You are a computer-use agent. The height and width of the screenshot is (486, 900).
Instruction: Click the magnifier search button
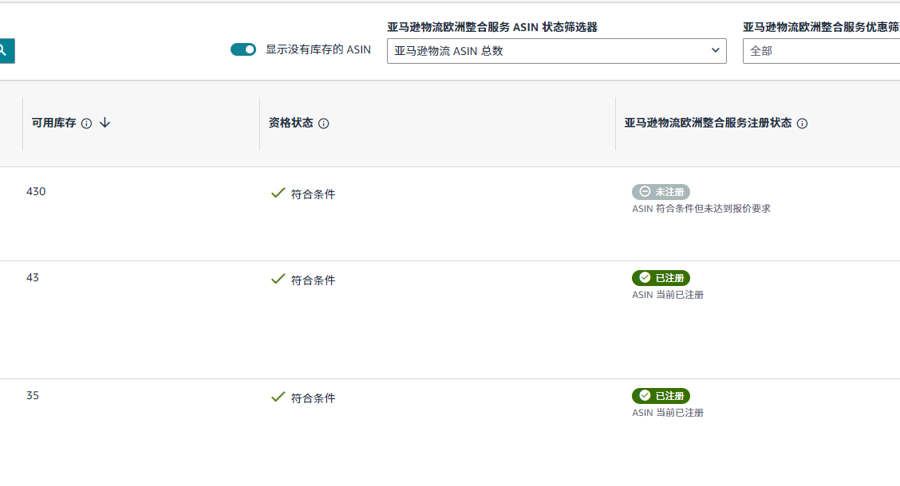tap(5, 51)
